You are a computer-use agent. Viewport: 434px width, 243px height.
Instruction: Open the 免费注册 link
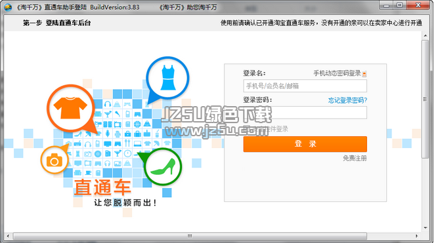[355, 159]
